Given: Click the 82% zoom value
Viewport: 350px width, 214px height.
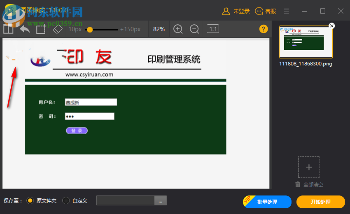Looking at the screenshot, I should click(159, 29).
